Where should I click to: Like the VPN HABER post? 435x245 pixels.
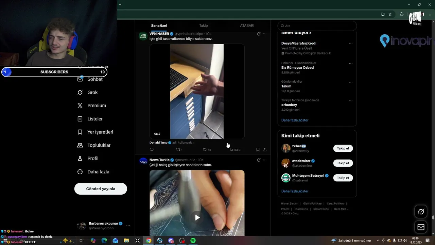pyautogui.click(x=207, y=149)
